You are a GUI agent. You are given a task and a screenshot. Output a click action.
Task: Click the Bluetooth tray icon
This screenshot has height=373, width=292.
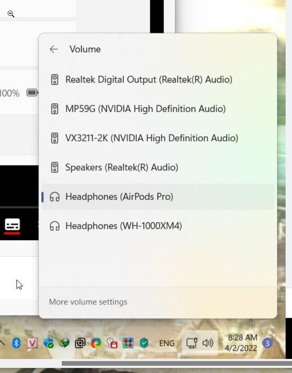[x=16, y=343]
